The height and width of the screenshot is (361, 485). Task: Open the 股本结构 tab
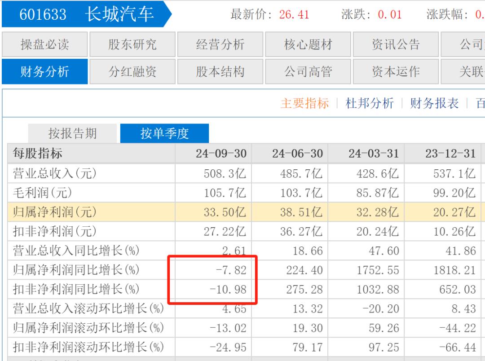[x=220, y=71]
